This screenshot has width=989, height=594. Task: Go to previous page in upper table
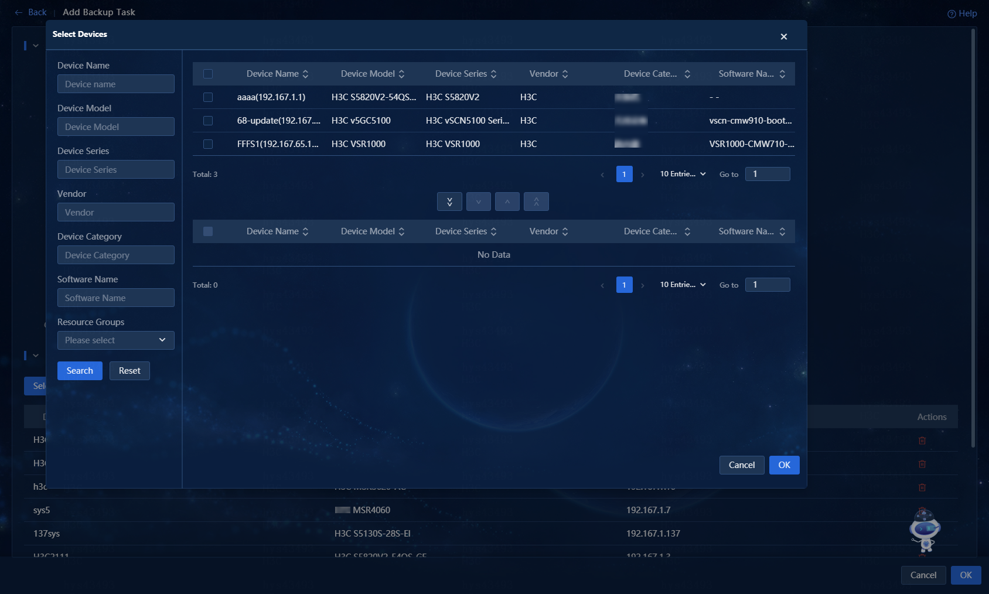(x=602, y=175)
